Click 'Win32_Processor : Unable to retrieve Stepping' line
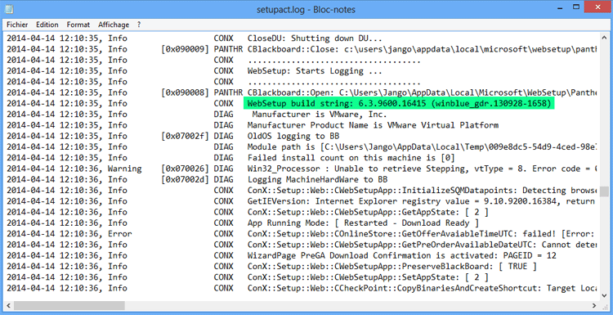Viewport: 613px width, 315px height. pyautogui.click(x=423, y=169)
